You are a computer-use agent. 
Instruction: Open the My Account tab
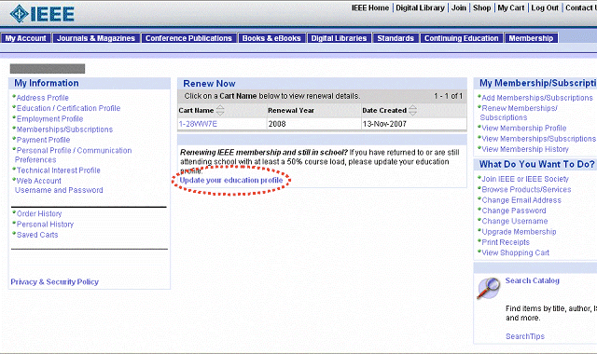click(x=25, y=38)
